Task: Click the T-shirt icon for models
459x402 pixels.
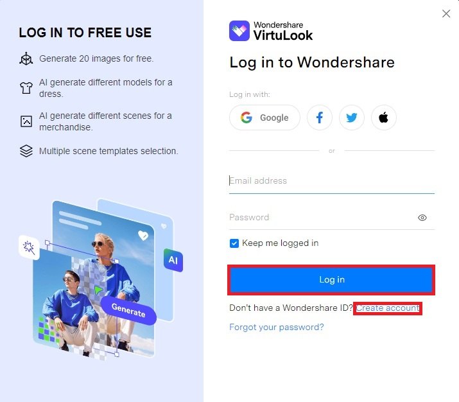Action: pyautogui.click(x=26, y=88)
